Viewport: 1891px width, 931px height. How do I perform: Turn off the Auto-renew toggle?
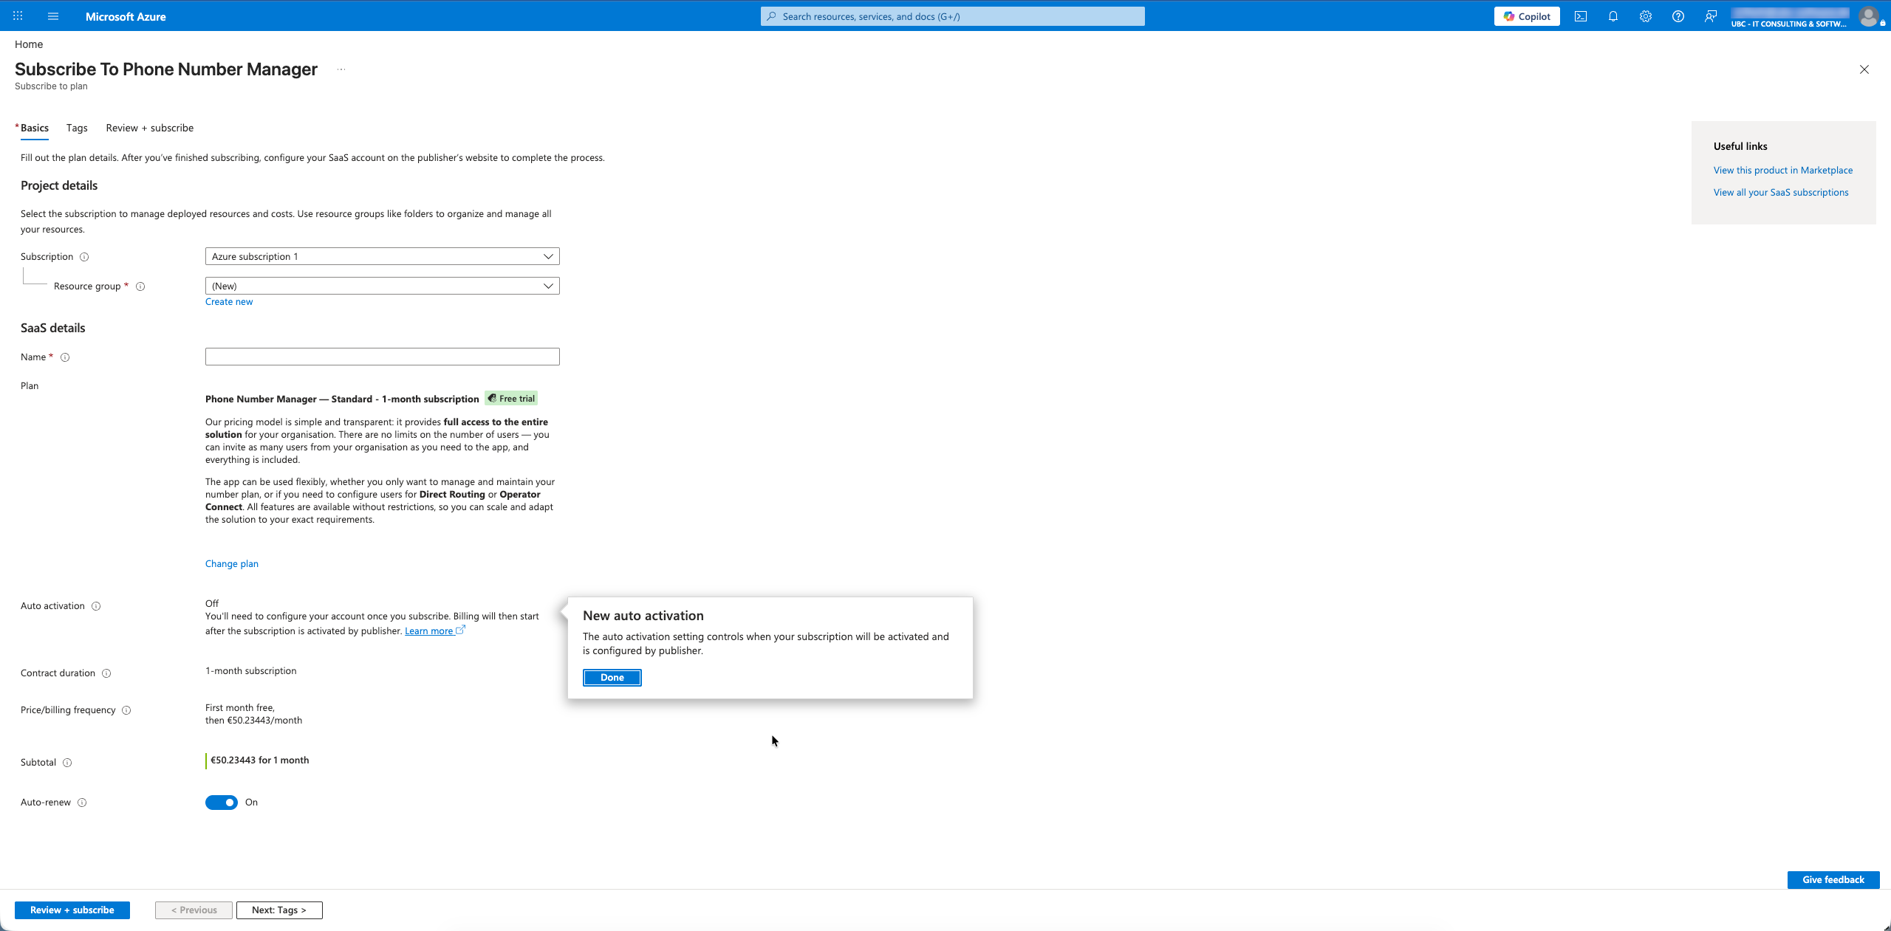click(x=222, y=803)
